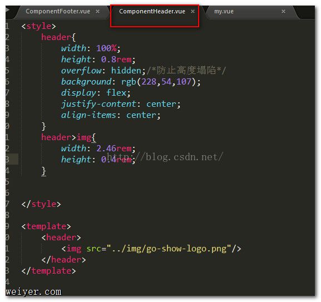Image resolution: width=321 pixels, height=302 pixels.
Task: Click the 'overflow: hidden;' declaration
Action: click(103, 71)
